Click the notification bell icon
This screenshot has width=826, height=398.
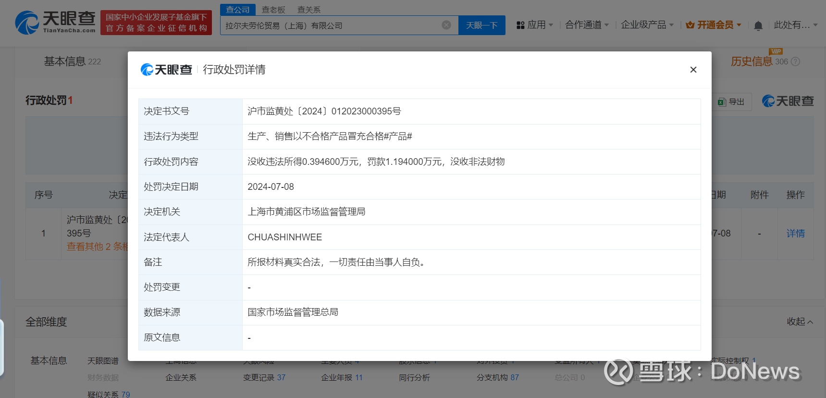pyautogui.click(x=758, y=25)
